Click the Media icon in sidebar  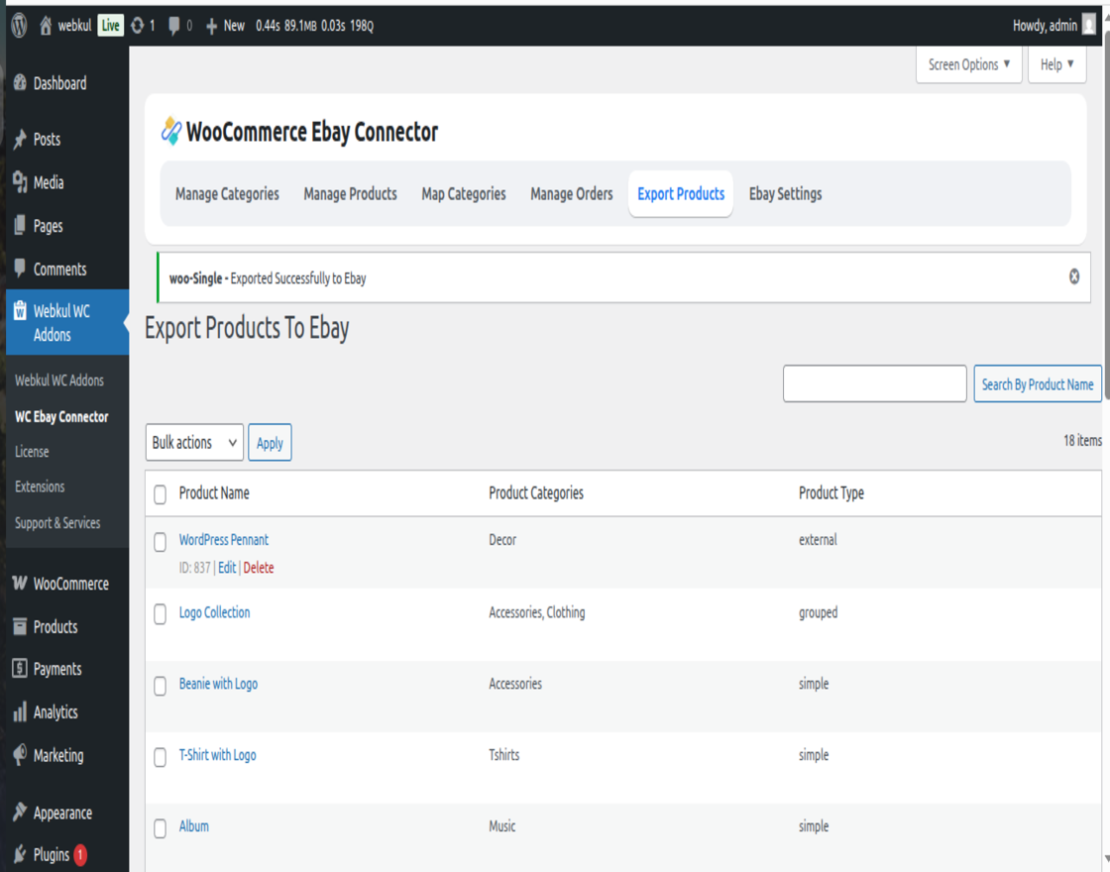point(20,182)
